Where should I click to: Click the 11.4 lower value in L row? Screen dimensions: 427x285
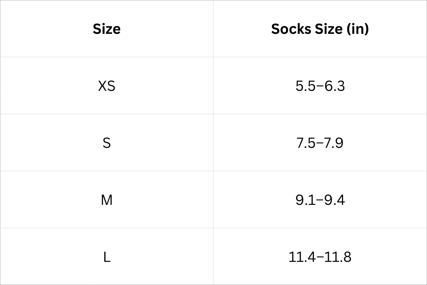coord(302,257)
